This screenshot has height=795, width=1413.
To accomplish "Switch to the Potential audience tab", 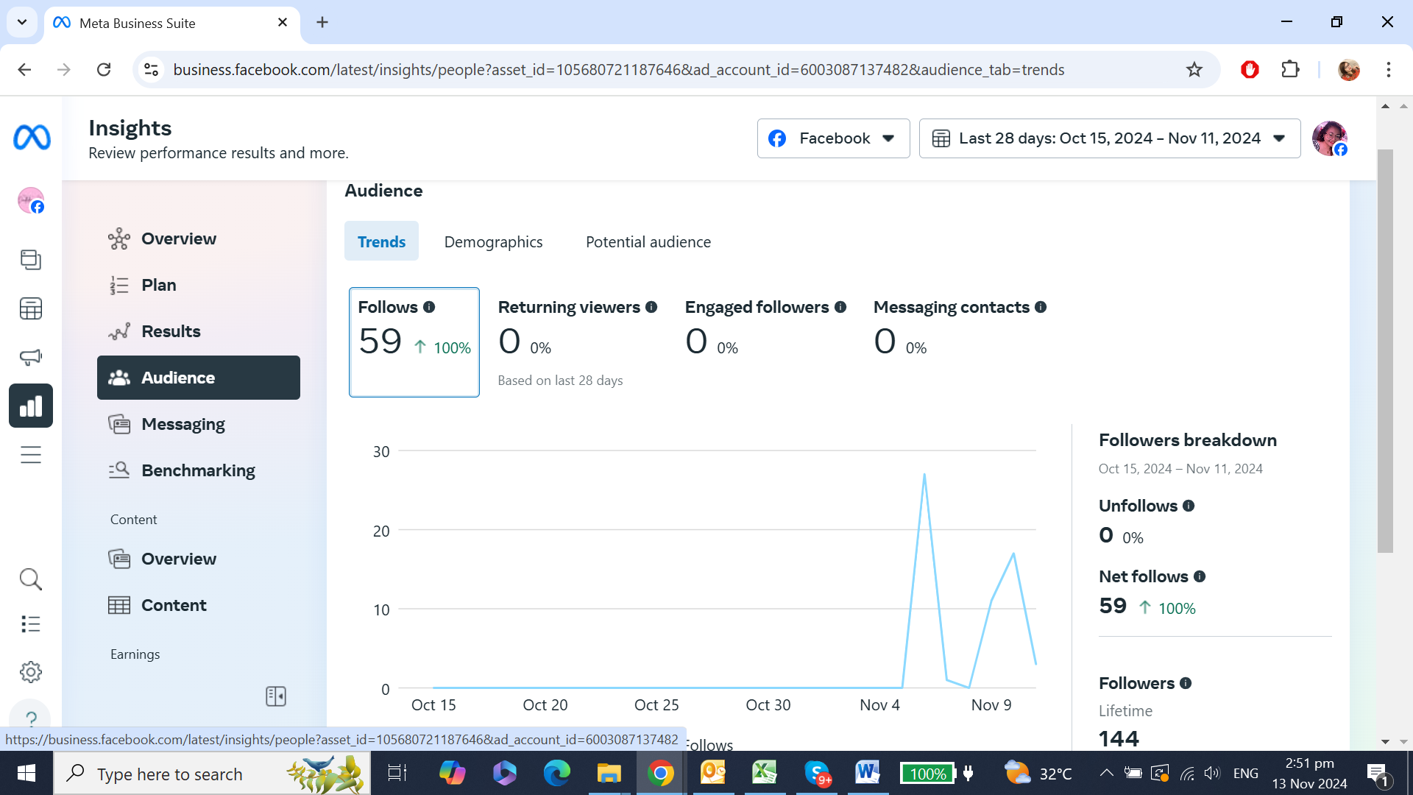I will [648, 241].
